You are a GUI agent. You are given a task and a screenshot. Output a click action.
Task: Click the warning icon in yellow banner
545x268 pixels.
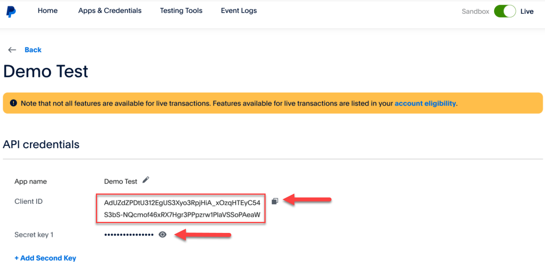point(14,103)
